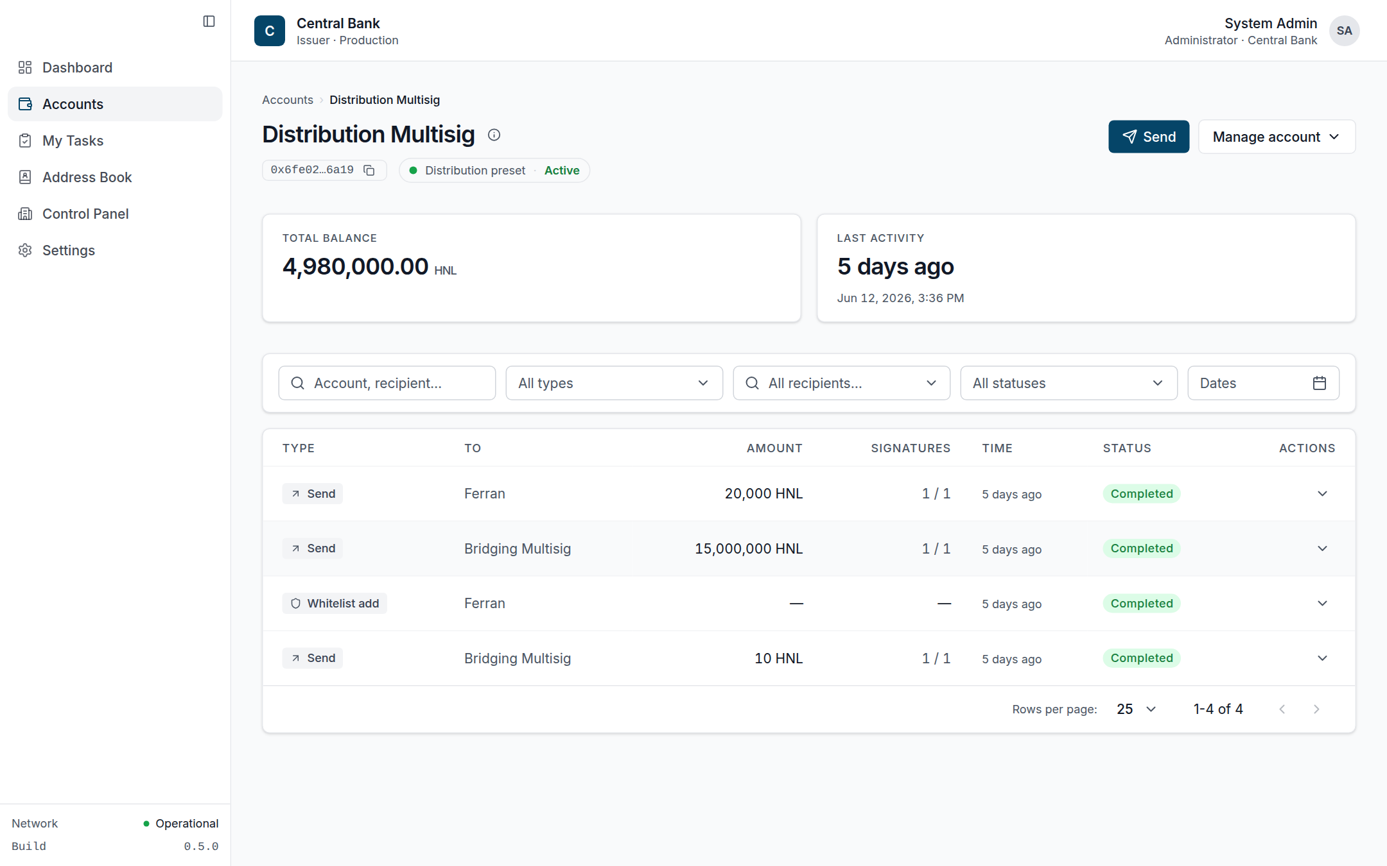Open the All statuses dropdown
This screenshot has height=866, width=1387.
1069,383
